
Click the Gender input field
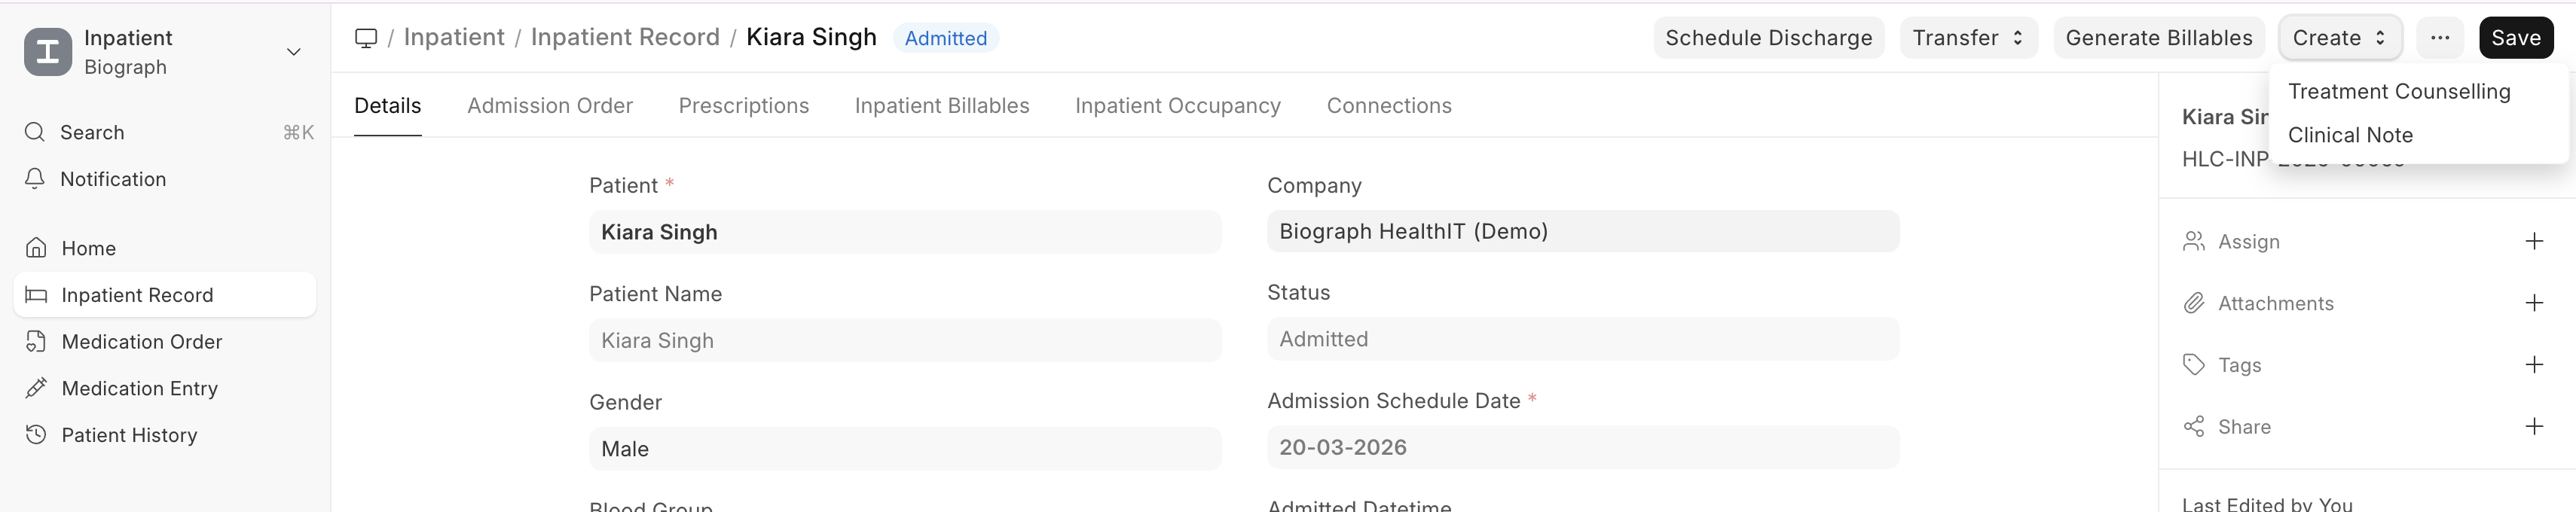[904, 449]
